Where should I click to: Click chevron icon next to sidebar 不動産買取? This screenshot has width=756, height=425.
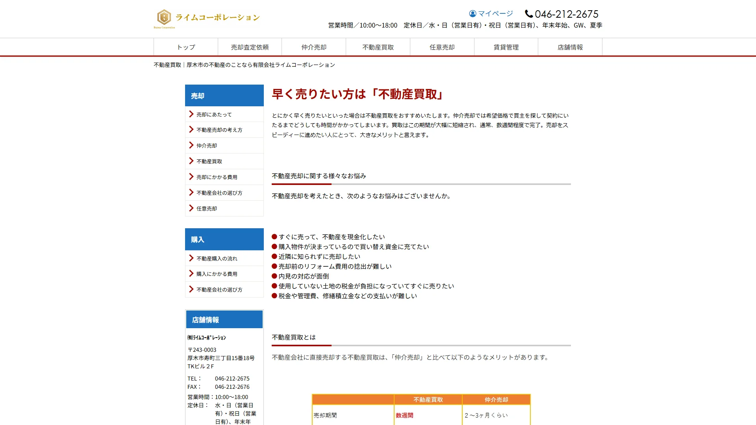pos(191,161)
